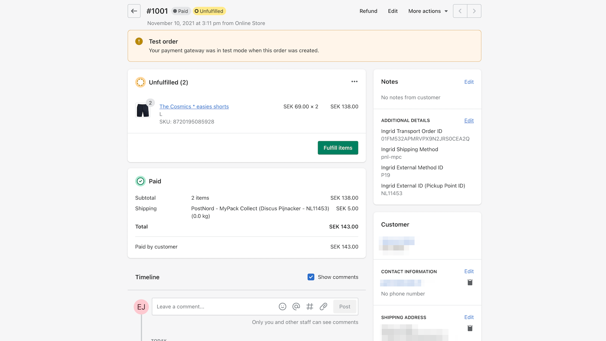Insert a hashtag using the # icon
The width and height of the screenshot is (606, 341).
pos(310,307)
